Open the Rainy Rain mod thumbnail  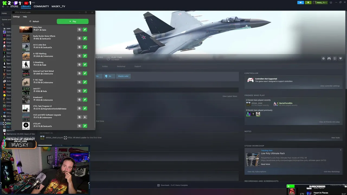[x=26, y=30]
